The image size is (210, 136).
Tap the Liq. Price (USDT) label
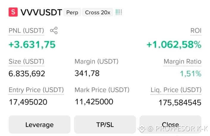(176, 90)
